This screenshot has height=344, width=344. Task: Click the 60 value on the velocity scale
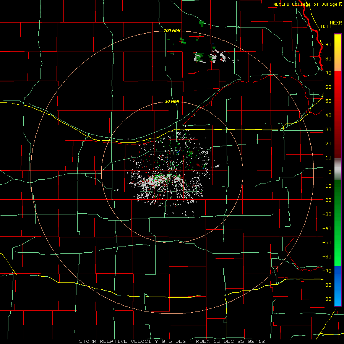[x=328, y=87]
